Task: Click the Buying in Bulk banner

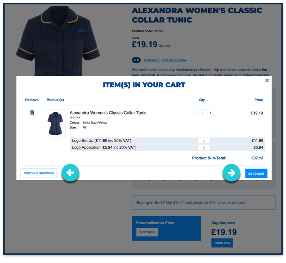Action: [204, 203]
